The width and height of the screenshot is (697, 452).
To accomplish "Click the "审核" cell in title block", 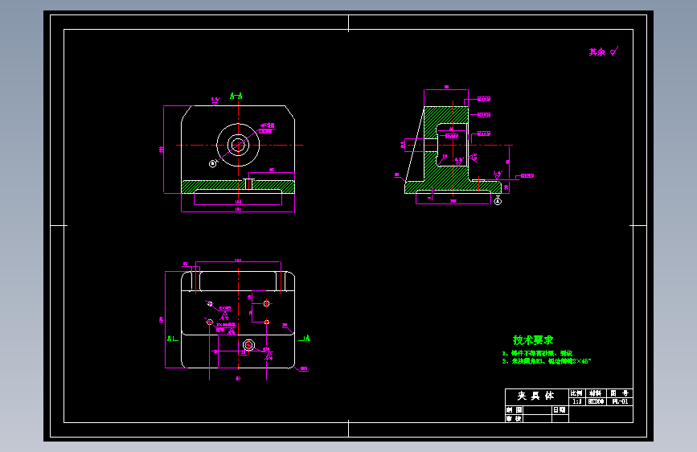I will [514, 418].
